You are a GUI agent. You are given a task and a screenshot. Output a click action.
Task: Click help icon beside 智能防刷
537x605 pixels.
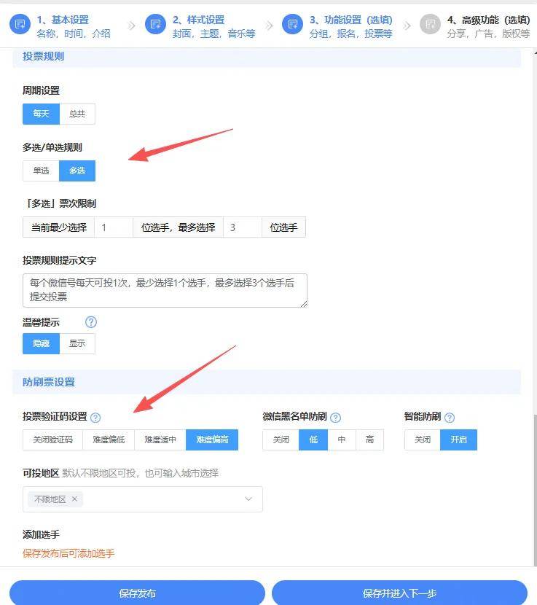[x=450, y=418]
